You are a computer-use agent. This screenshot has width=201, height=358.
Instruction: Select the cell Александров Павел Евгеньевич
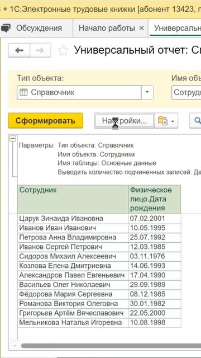[x=73, y=275]
